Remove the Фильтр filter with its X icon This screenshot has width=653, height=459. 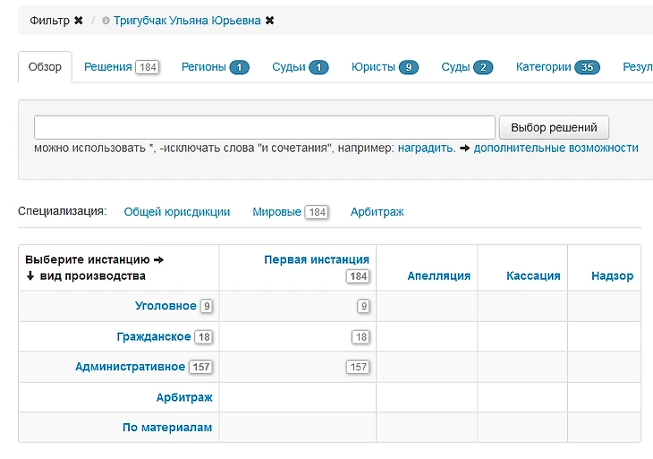coord(79,20)
